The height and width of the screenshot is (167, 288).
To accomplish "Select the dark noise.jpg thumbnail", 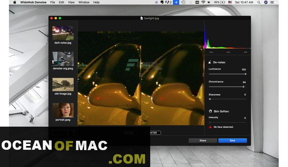I will 63,33.
